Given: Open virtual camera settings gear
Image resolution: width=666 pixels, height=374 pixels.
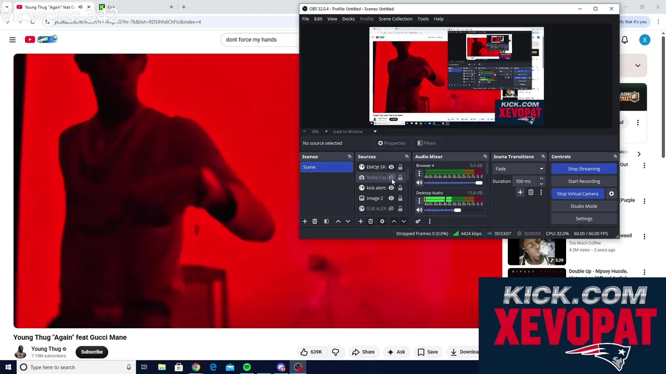Looking at the screenshot, I should point(611,194).
